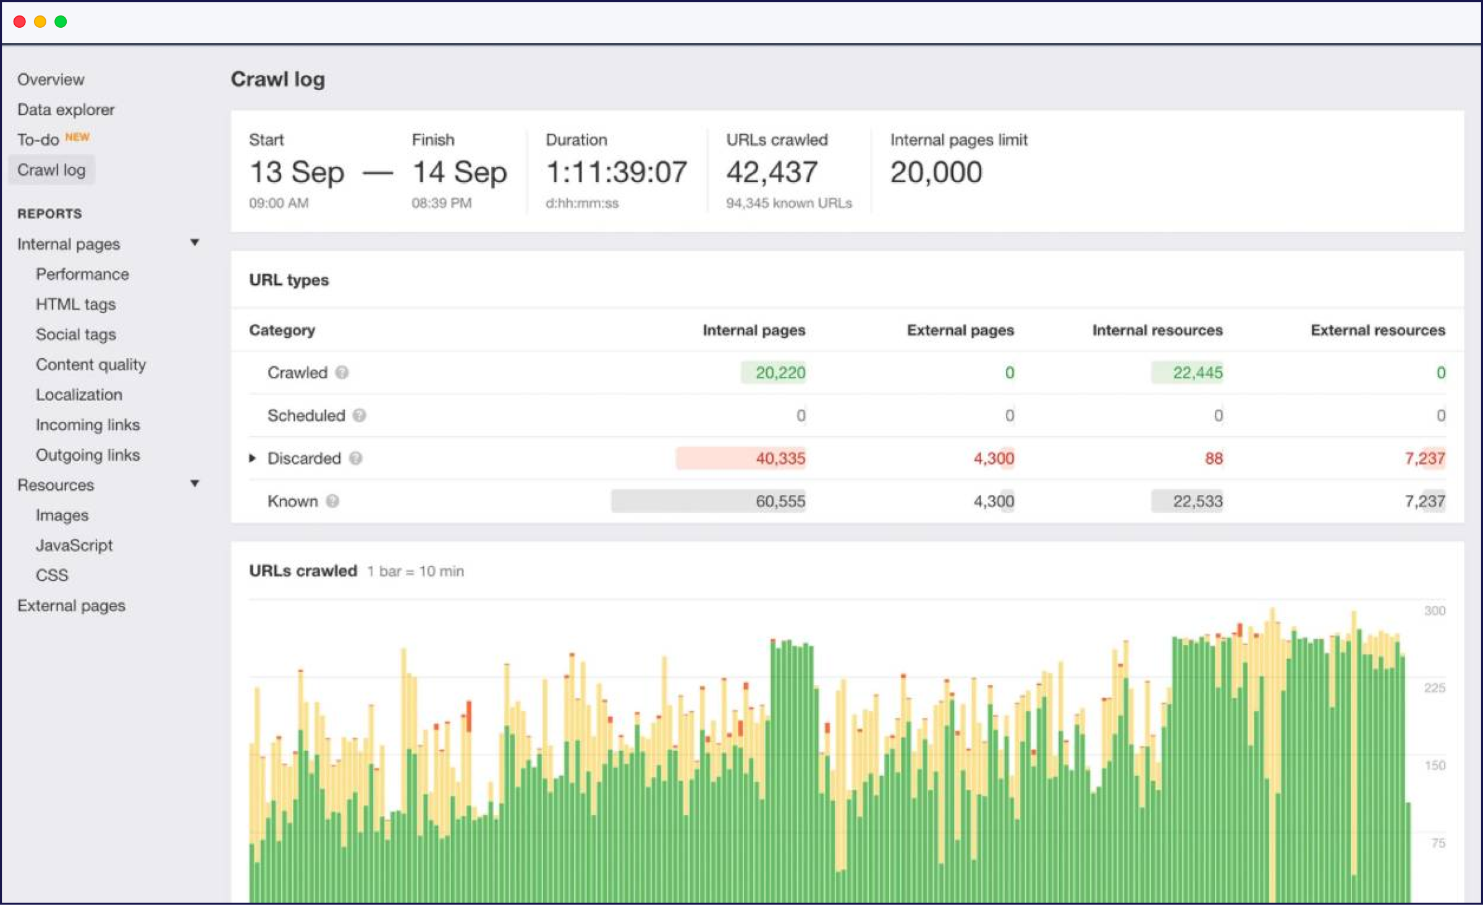Image resolution: width=1483 pixels, height=905 pixels.
Task: Select Crawl log in sidebar
Action: (51, 170)
